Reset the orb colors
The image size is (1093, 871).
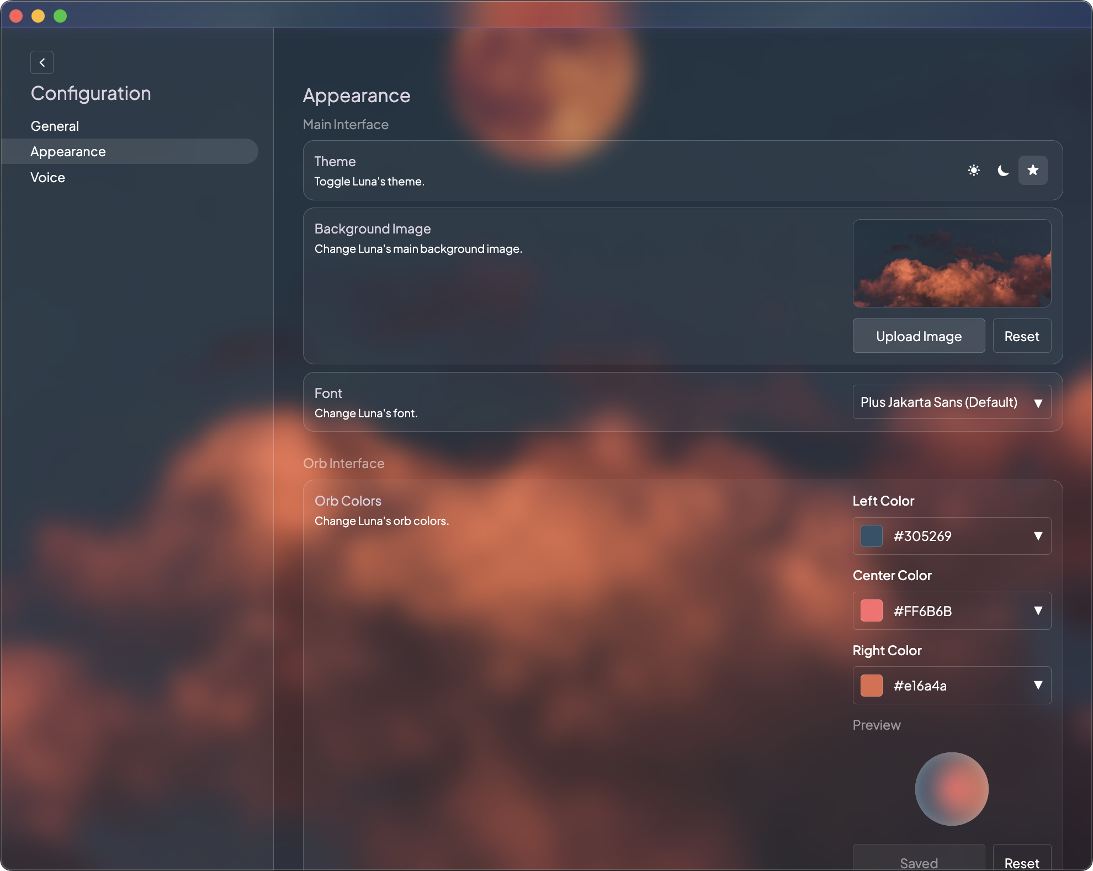1021,863
